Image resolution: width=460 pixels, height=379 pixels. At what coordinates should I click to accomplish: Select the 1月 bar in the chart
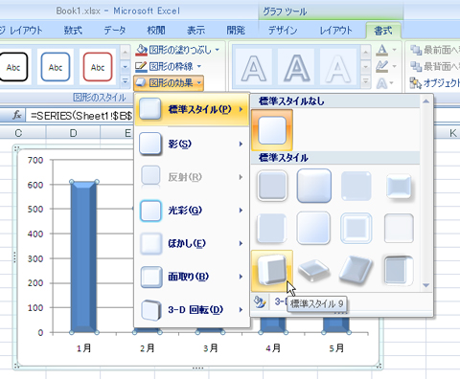pyautogui.click(x=83, y=257)
